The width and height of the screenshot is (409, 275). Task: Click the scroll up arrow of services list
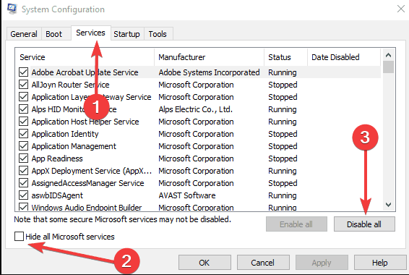point(388,55)
